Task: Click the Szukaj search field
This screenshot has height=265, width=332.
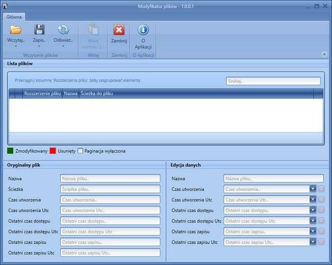Action: [x=273, y=81]
